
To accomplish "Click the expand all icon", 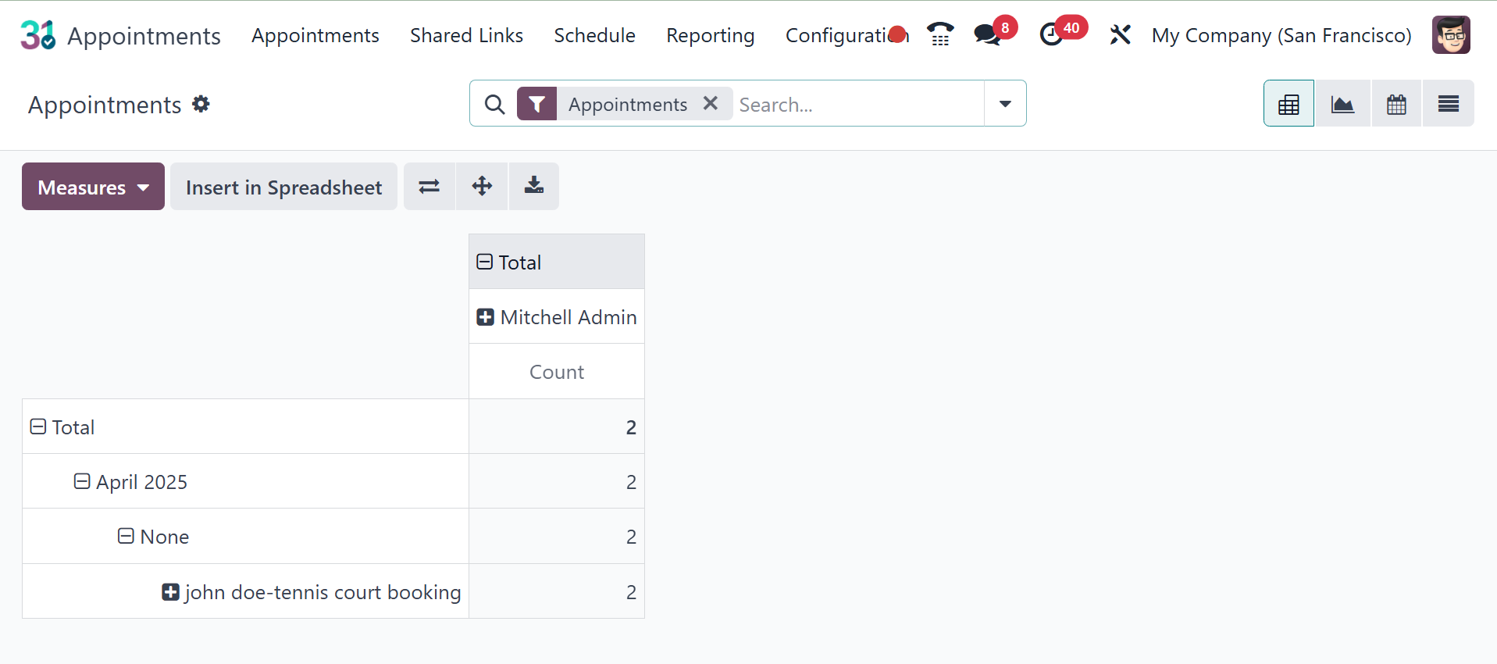I will 482,187.
